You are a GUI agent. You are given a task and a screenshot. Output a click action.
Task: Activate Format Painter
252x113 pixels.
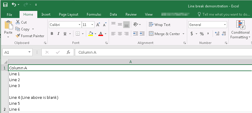point(30,36)
